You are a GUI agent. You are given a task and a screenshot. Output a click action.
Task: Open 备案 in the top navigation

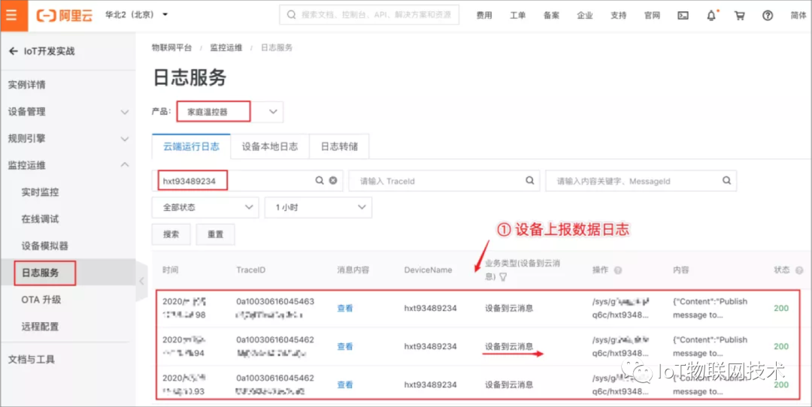[552, 16]
